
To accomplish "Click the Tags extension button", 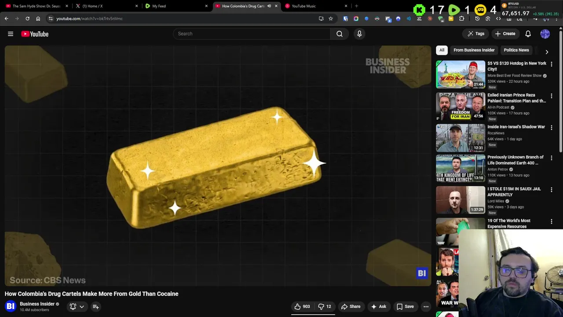I will coord(476,33).
